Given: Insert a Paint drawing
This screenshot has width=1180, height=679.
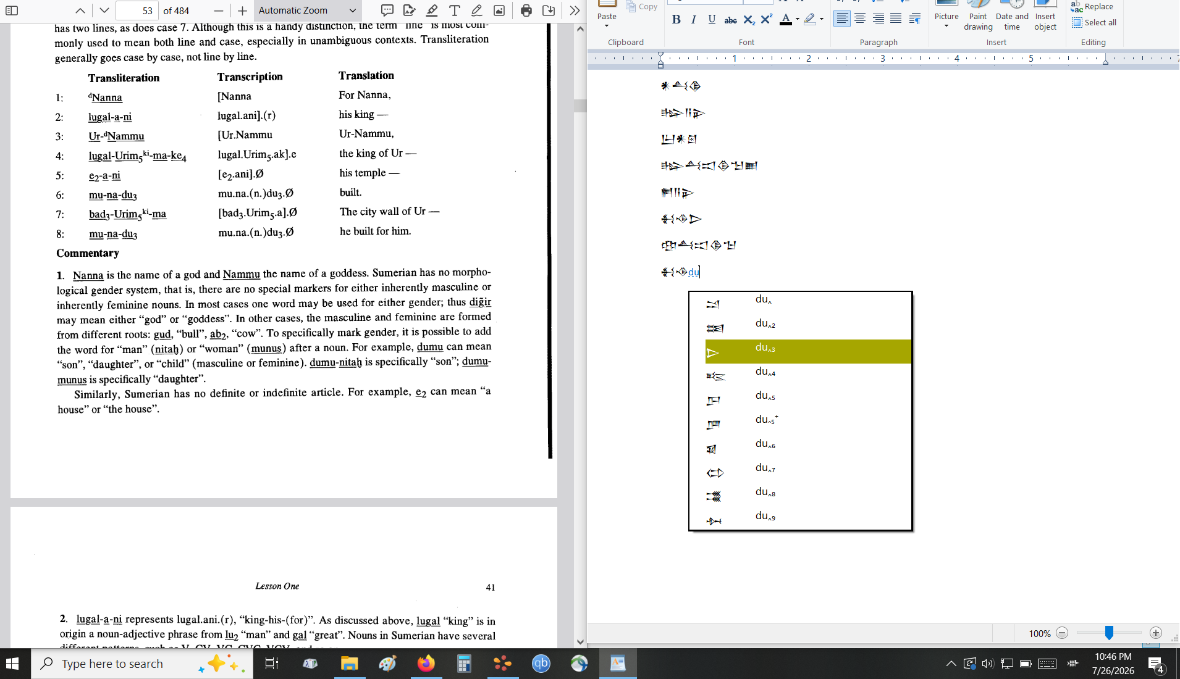Looking at the screenshot, I should click(x=978, y=17).
